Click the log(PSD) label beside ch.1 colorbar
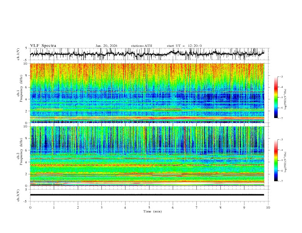 coord(286,99)
